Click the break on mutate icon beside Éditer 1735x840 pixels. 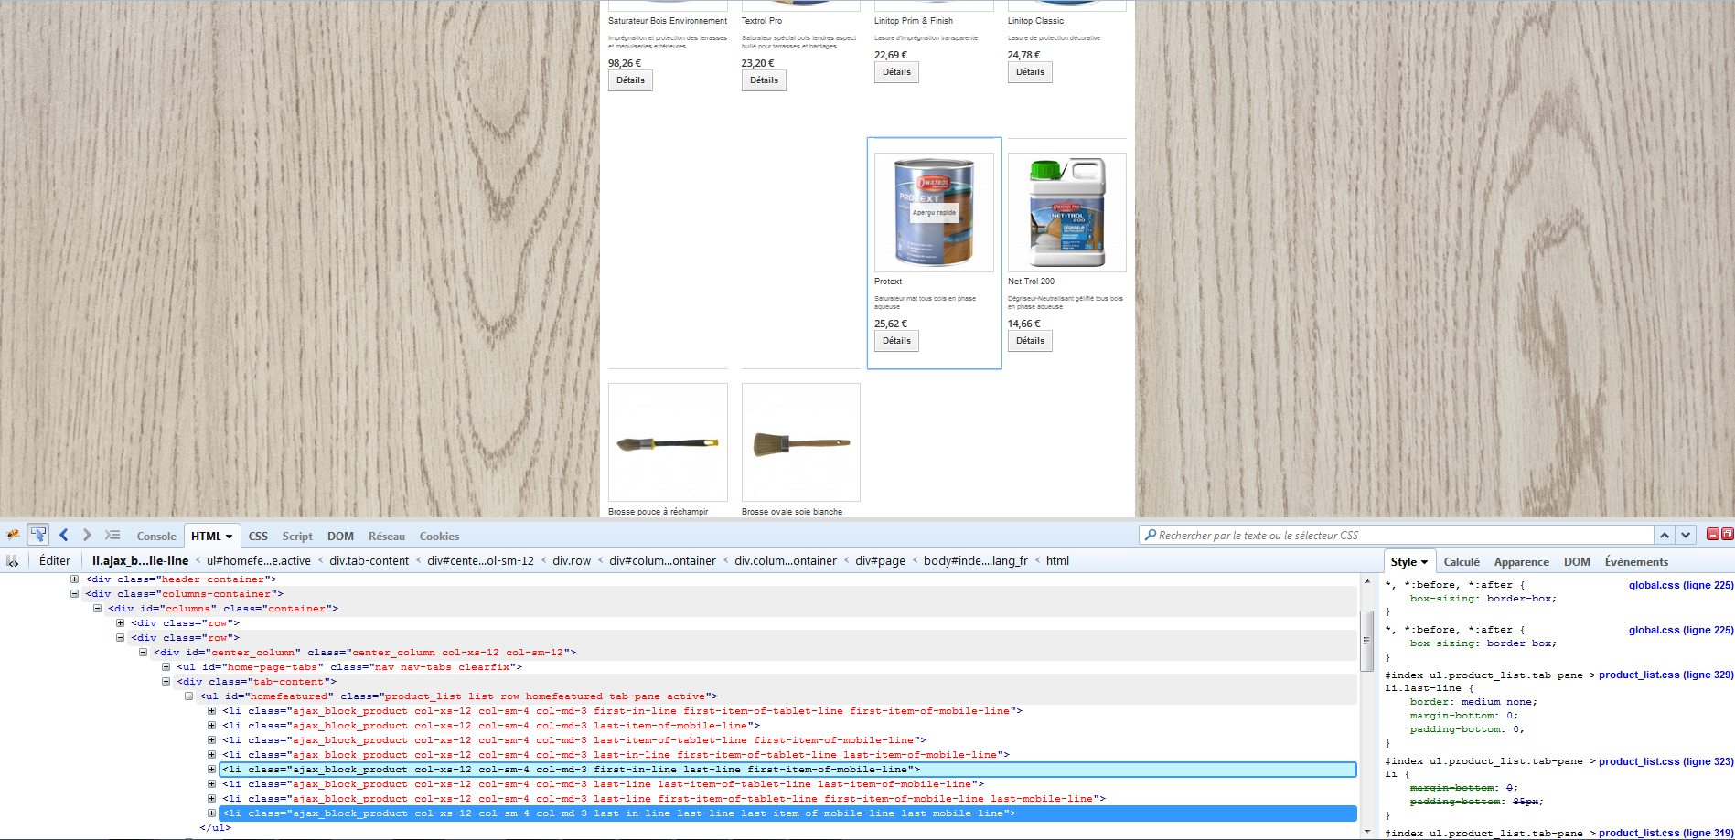point(13,561)
